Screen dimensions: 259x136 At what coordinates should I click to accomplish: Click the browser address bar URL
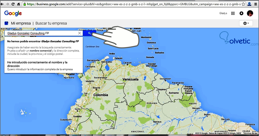coord(134,4)
